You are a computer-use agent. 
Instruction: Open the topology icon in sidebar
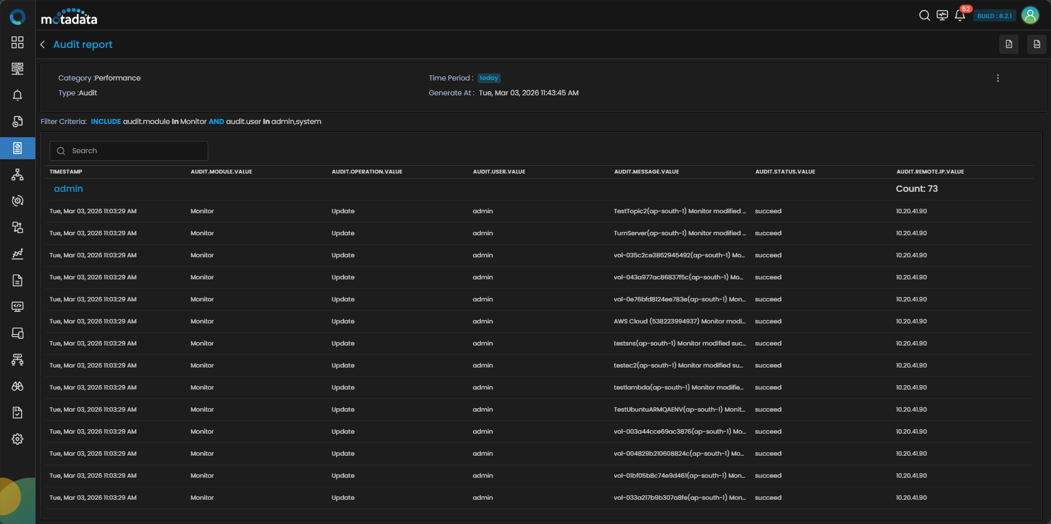click(18, 175)
